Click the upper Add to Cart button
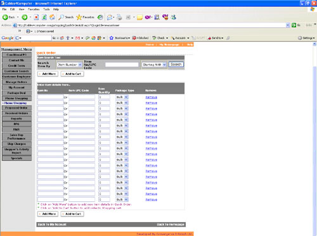317x236 pixels. coord(72,74)
